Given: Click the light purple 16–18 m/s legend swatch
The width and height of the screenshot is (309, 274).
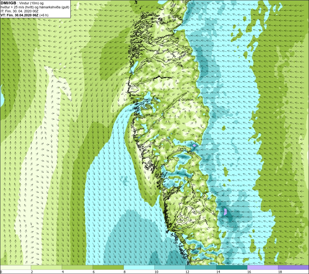Looking at the screenshot, I should pos(263,267).
